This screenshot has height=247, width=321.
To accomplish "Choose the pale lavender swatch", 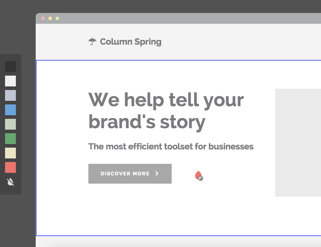I will (10, 95).
